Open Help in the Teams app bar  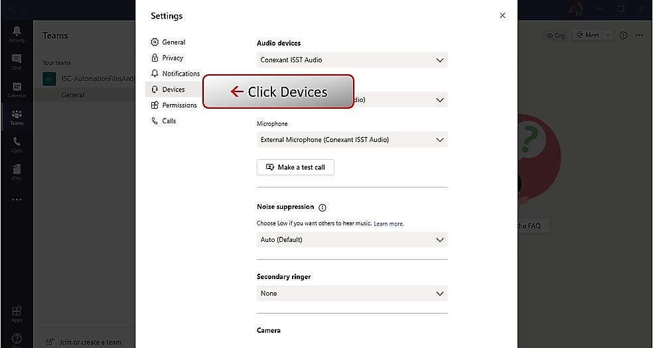(x=17, y=340)
